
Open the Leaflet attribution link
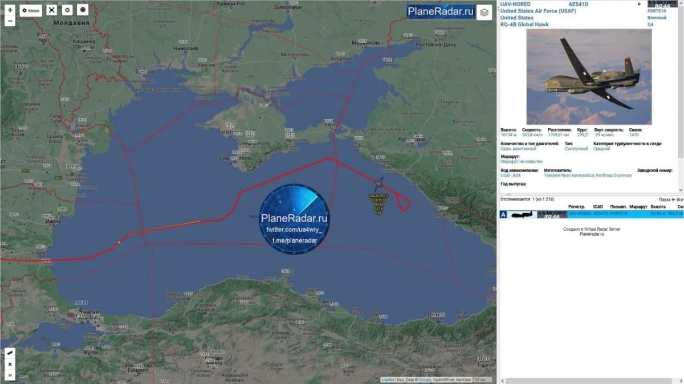click(x=388, y=379)
